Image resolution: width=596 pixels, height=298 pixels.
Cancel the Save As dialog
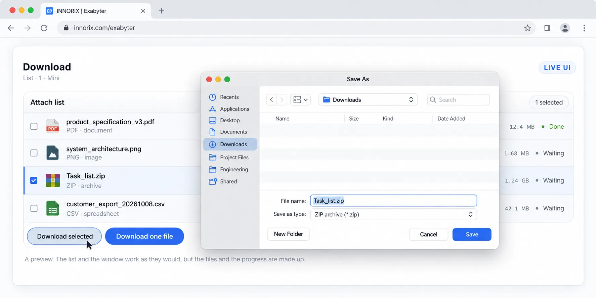point(428,235)
